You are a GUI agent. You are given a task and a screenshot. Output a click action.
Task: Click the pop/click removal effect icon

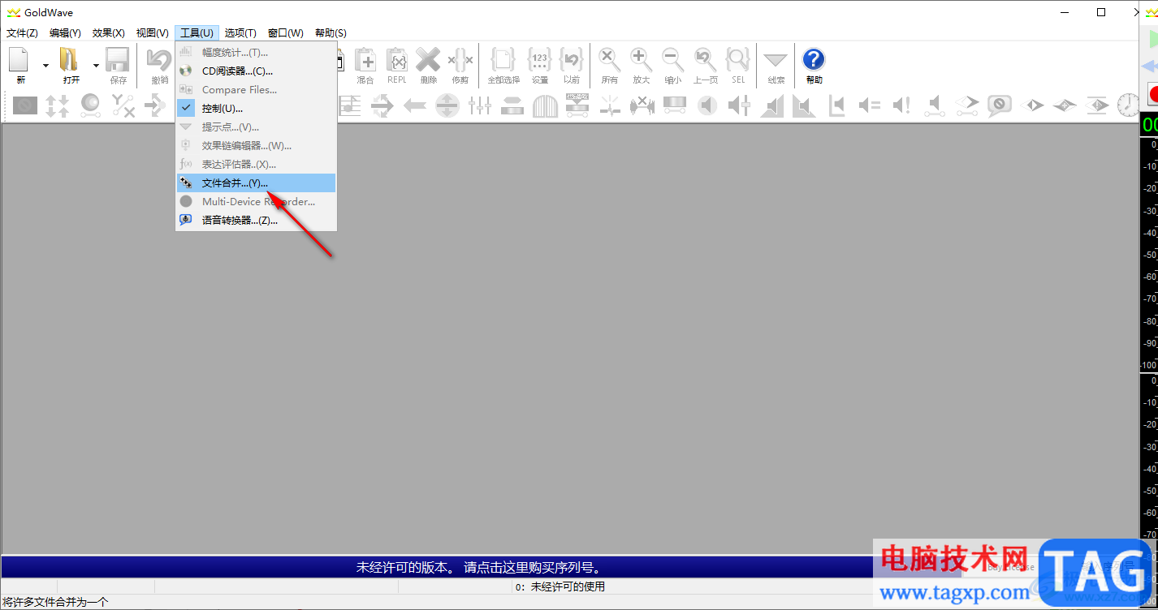[610, 105]
